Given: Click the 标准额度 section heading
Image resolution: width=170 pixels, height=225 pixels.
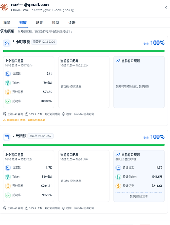Looking at the screenshot, I should click(7, 31).
